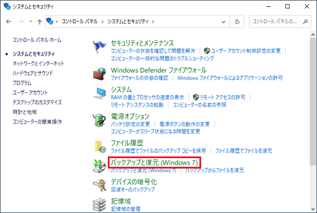This screenshot has height=213, width=317.
Task: Click the System monitor icon
Action: coord(99,94)
